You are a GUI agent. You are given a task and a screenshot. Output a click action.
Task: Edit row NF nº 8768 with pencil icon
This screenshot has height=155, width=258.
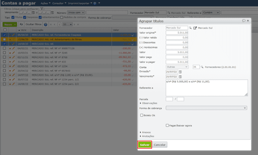[14, 57]
